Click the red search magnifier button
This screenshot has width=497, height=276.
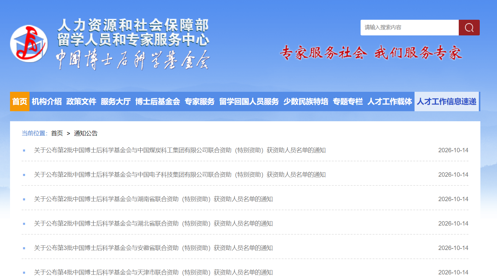469,28
